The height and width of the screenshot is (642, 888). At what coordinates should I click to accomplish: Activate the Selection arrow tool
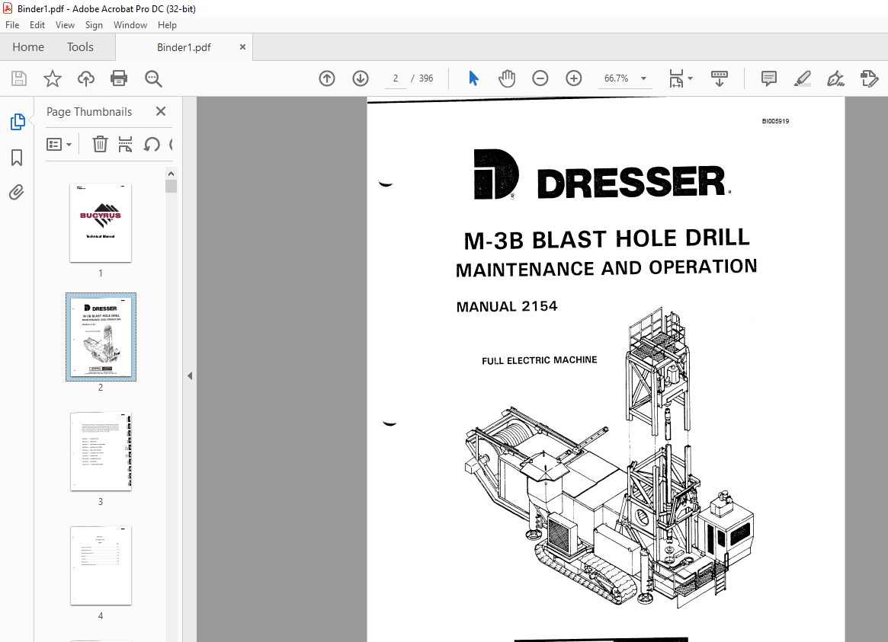(x=473, y=78)
